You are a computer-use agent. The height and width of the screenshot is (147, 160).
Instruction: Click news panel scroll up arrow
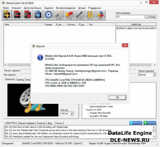coord(154,127)
